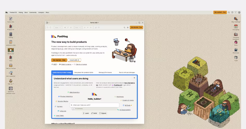Select the Understand product usage tab

[62, 72]
